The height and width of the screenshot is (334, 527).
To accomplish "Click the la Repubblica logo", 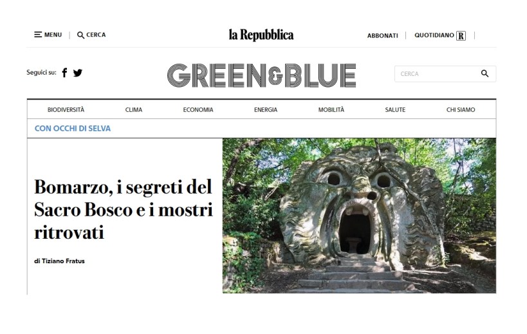I will point(261,35).
